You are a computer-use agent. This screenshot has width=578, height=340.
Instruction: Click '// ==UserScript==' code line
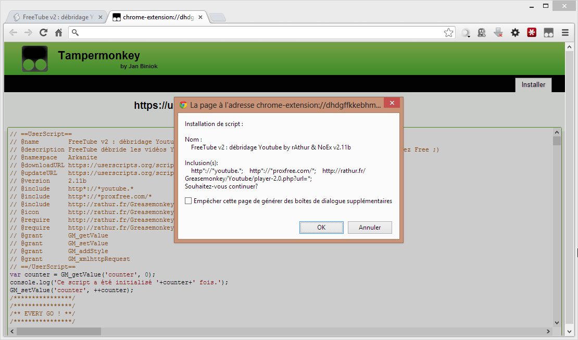click(x=41, y=134)
